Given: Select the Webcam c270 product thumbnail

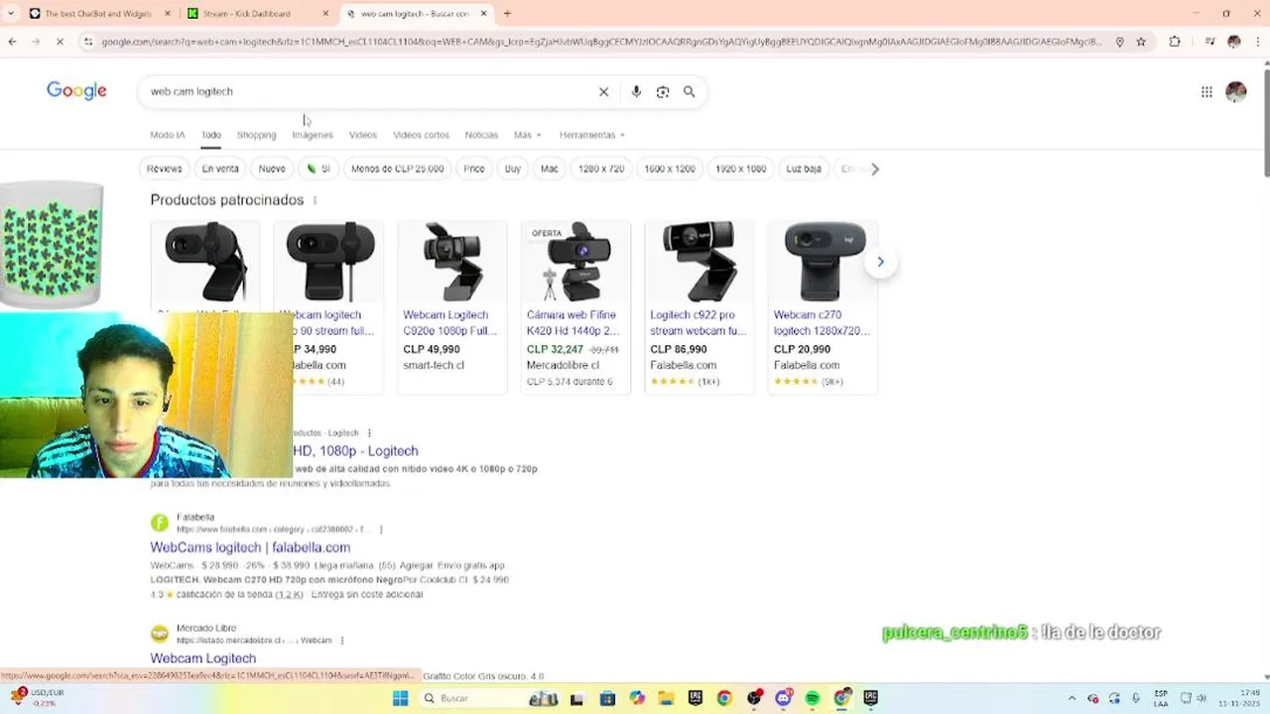Looking at the screenshot, I should click(x=823, y=262).
